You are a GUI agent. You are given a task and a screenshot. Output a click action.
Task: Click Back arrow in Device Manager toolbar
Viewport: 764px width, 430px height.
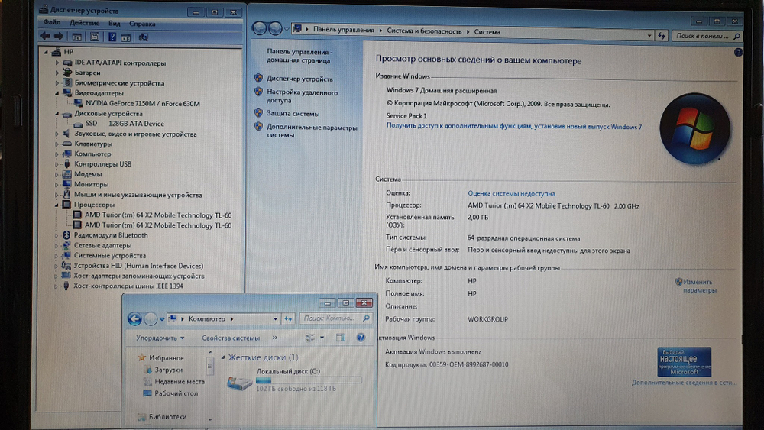click(x=45, y=37)
